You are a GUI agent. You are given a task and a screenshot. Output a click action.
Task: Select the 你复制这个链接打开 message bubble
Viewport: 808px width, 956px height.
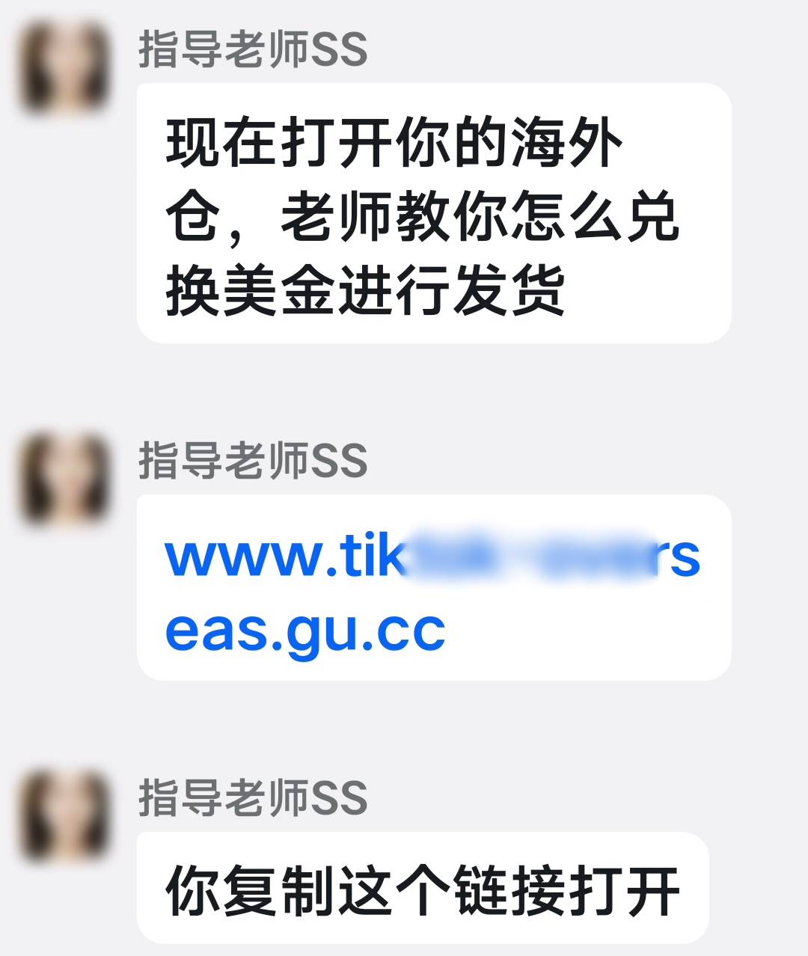[x=423, y=888]
